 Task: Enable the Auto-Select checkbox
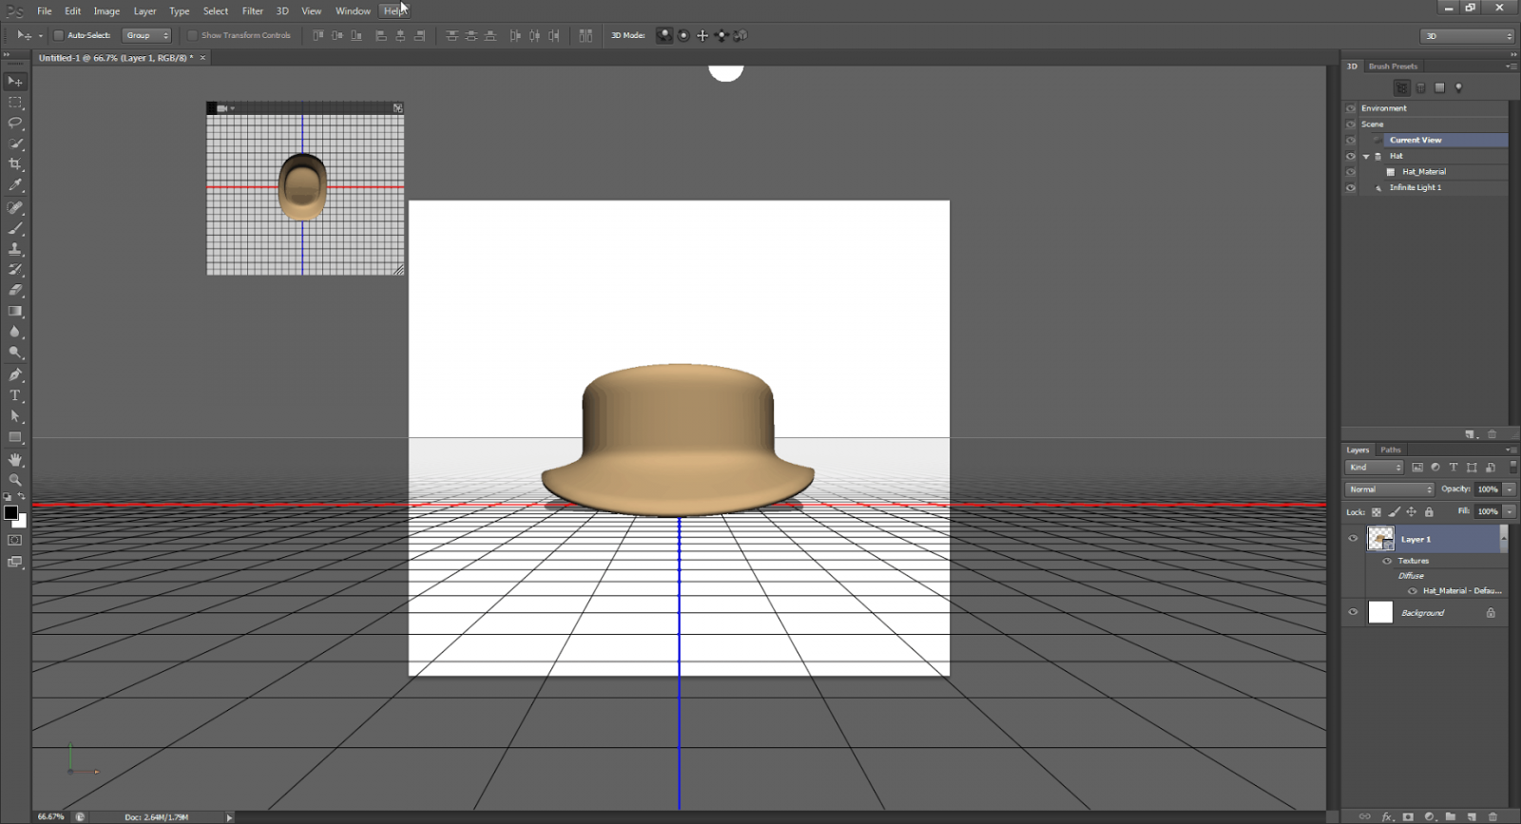coord(58,35)
